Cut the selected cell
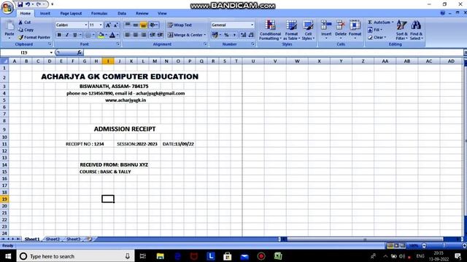The width and height of the screenshot is (467, 262). point(24,23)
